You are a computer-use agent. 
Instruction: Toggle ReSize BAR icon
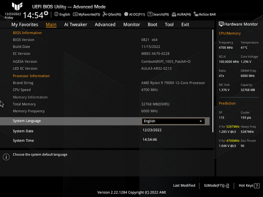click(x=196, y=14)
